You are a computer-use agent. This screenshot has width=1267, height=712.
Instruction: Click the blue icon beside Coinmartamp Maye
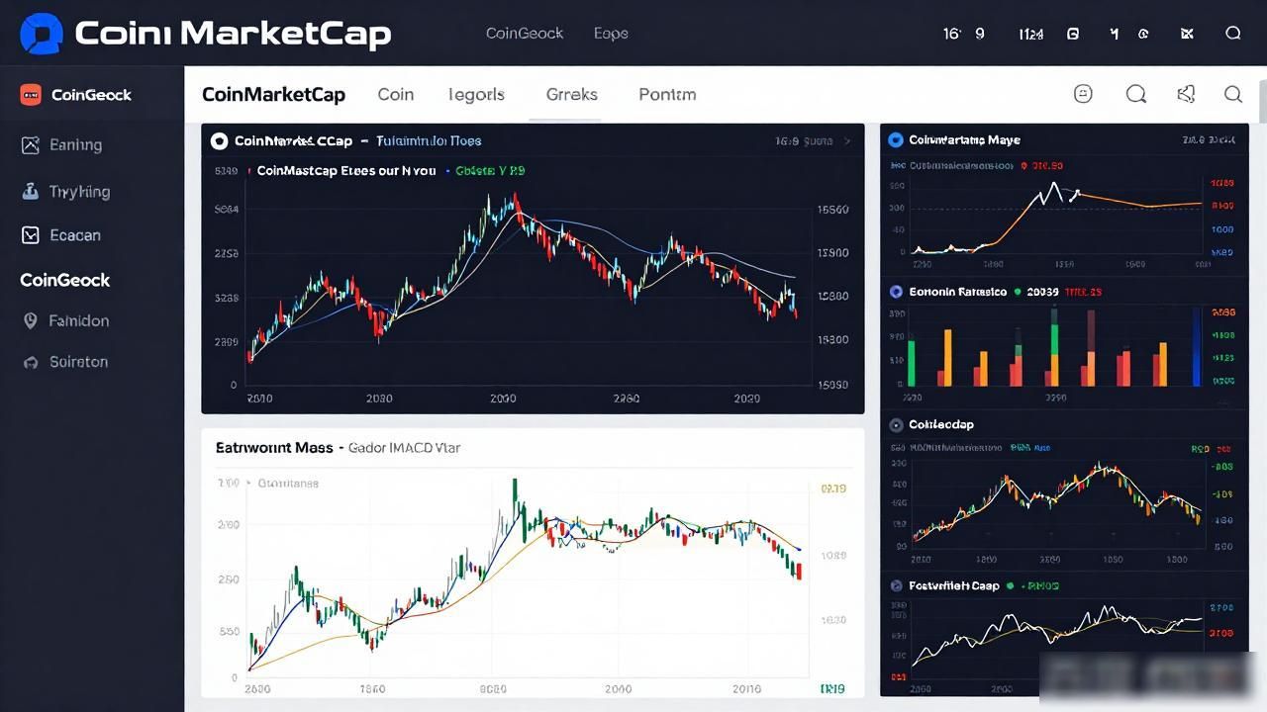896,140
